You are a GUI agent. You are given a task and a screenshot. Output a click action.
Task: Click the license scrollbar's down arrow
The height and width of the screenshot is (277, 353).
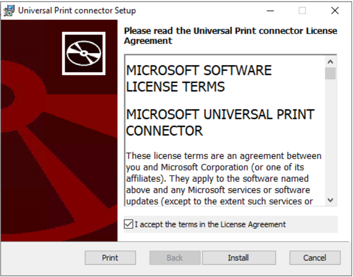tap(330, 200)
